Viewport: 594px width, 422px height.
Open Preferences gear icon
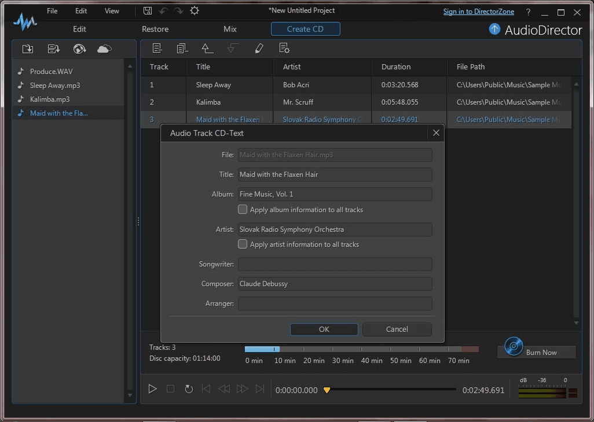click(x=195, y=11)
